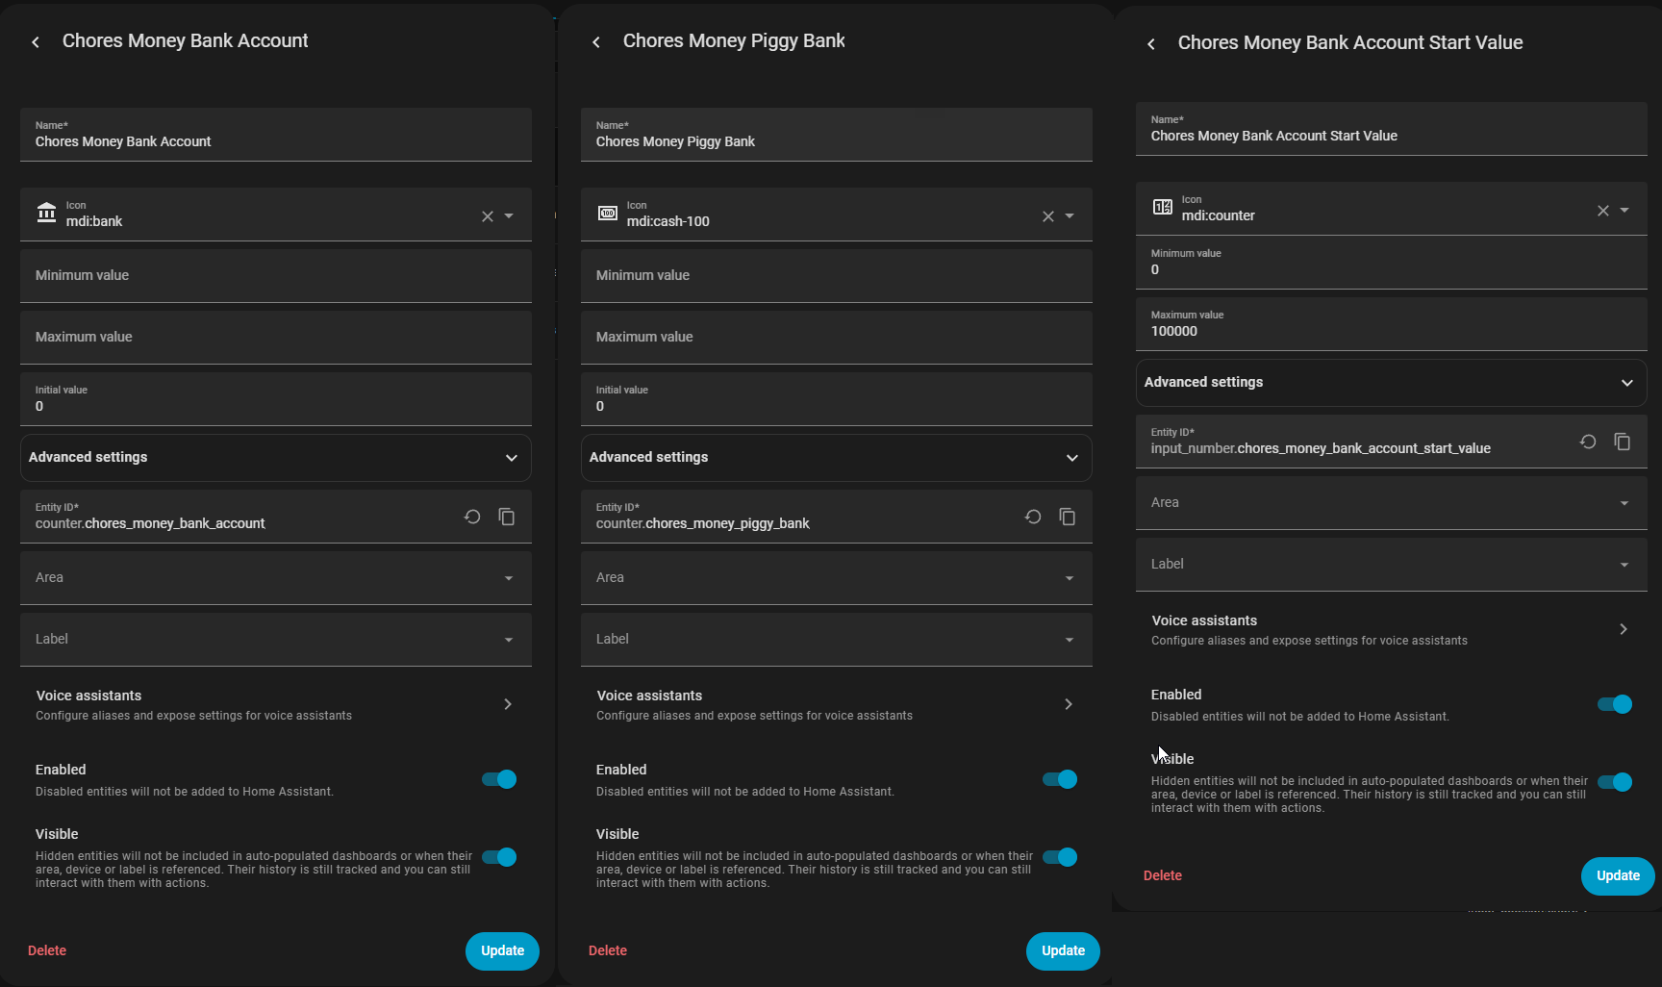The image size is (1662, 987).
Task: Open mdi:counter icon picker dropdown arrow
Action: pyautogui.click(x=1624, y=211)
